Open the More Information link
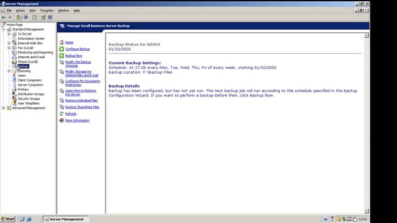 77,121
